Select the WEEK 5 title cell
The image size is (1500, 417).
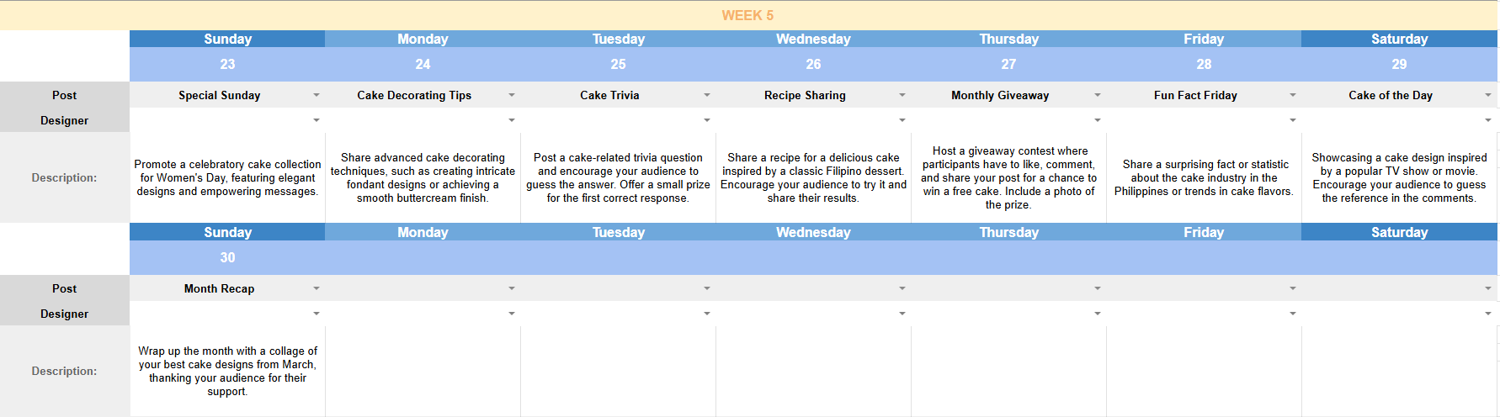[747, 15]
